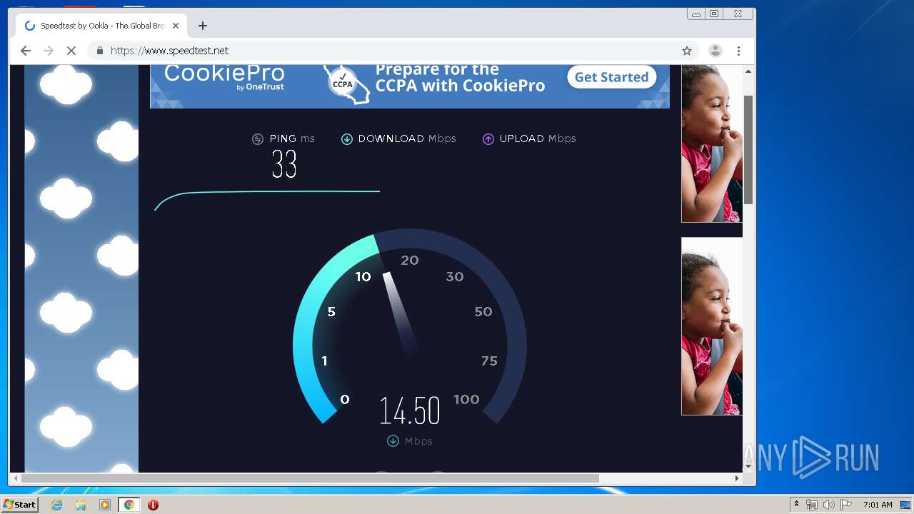Click the red Opera taskbar icon

pos(153,505)
